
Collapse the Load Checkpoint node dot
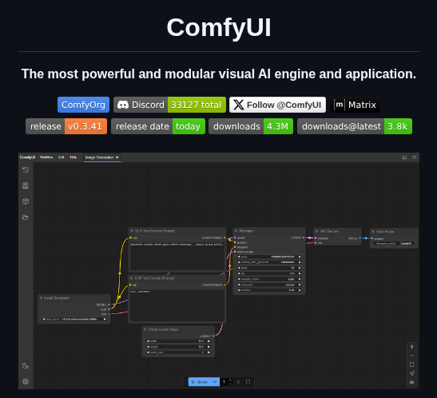[42, 298]
